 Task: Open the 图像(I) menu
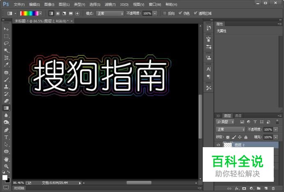pos(49,5)
